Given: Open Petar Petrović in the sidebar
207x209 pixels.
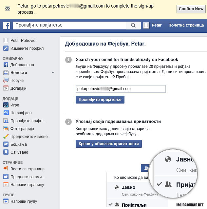Looking at the screenshot, I should click(x=23, y=40).
